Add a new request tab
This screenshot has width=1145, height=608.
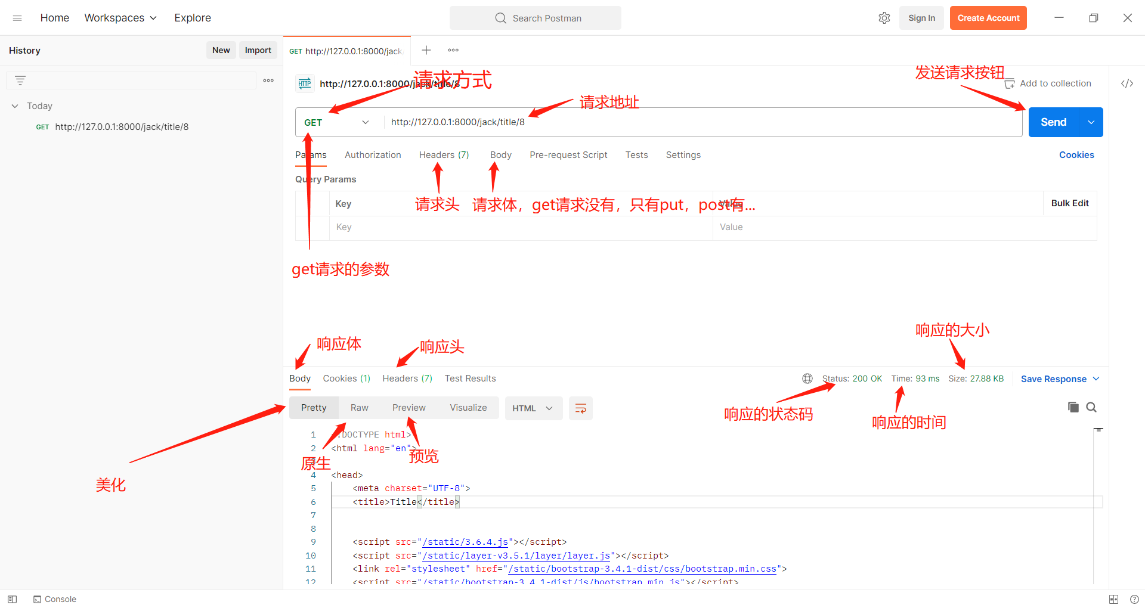(426, 50)
